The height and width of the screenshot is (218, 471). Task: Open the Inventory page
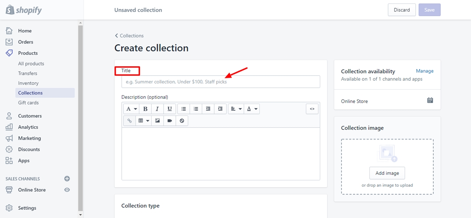pyautogui.click(x=28, y=83)
